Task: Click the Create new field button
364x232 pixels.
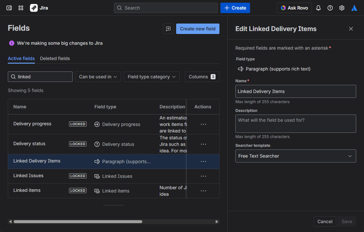Action: coord(198,29)
